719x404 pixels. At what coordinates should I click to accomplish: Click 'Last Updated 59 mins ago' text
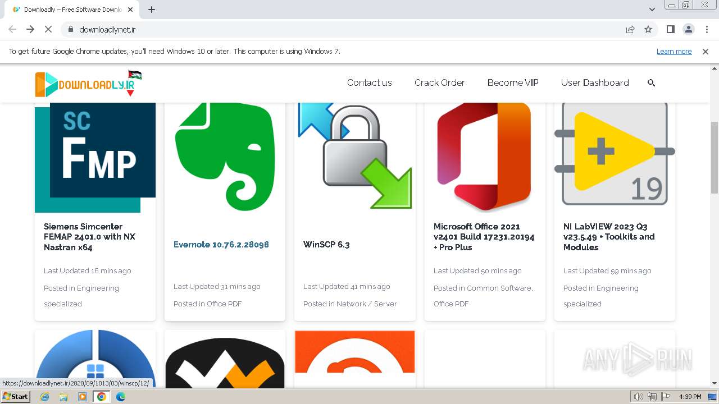pyautogui.click(x=607, y=270)
